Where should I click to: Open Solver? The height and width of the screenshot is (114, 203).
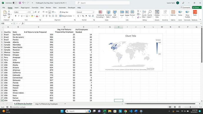pyautogui.click(x=180, y=13)
